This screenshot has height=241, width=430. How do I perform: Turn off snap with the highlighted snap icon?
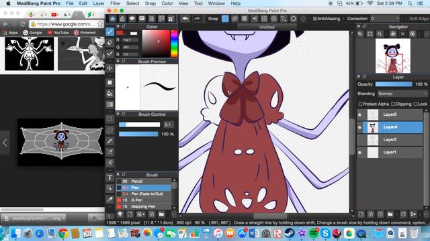coord(225,19)
